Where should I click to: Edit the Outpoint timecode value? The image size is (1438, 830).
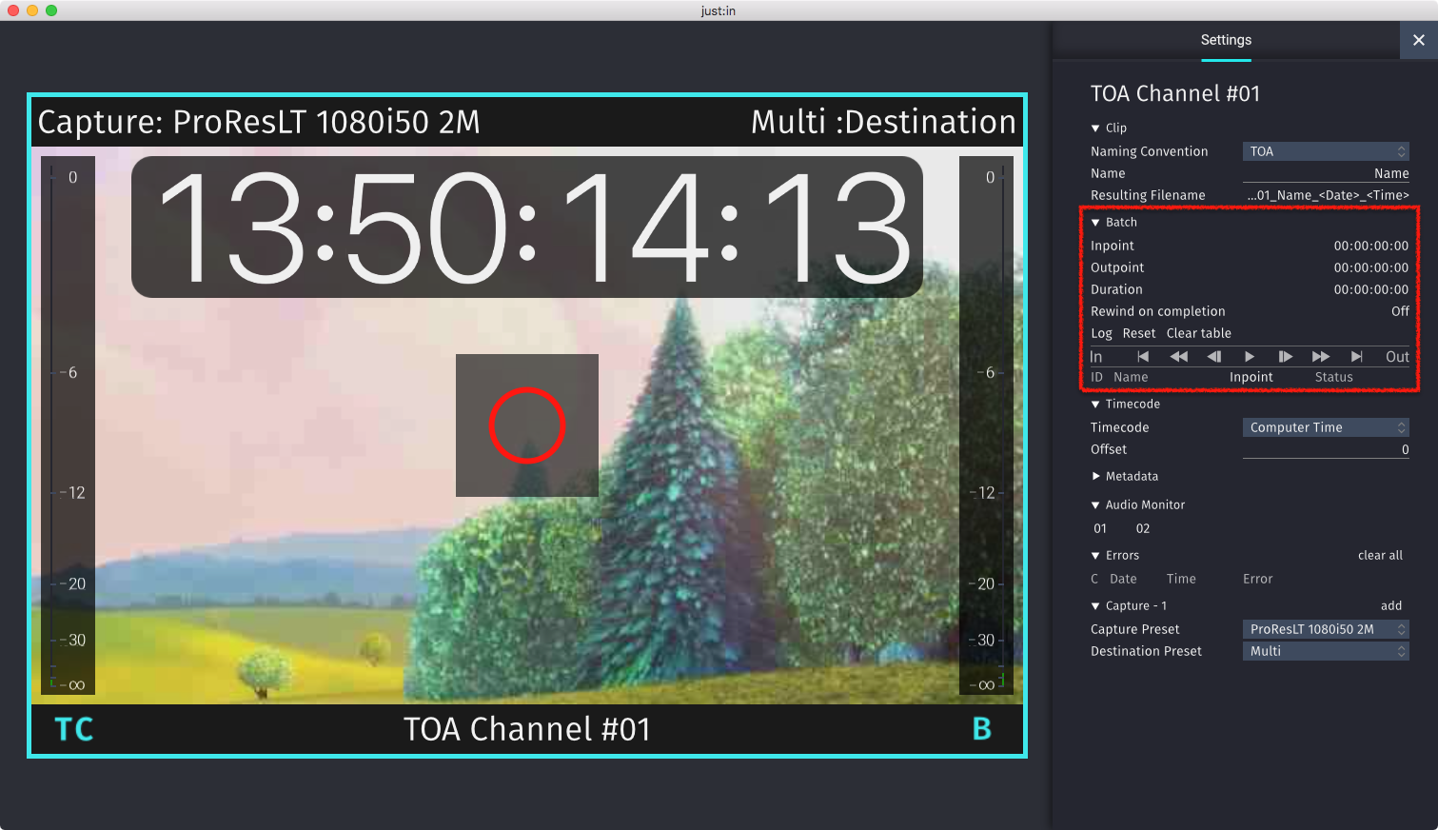pyautogui.click(x=1371, y=267)
